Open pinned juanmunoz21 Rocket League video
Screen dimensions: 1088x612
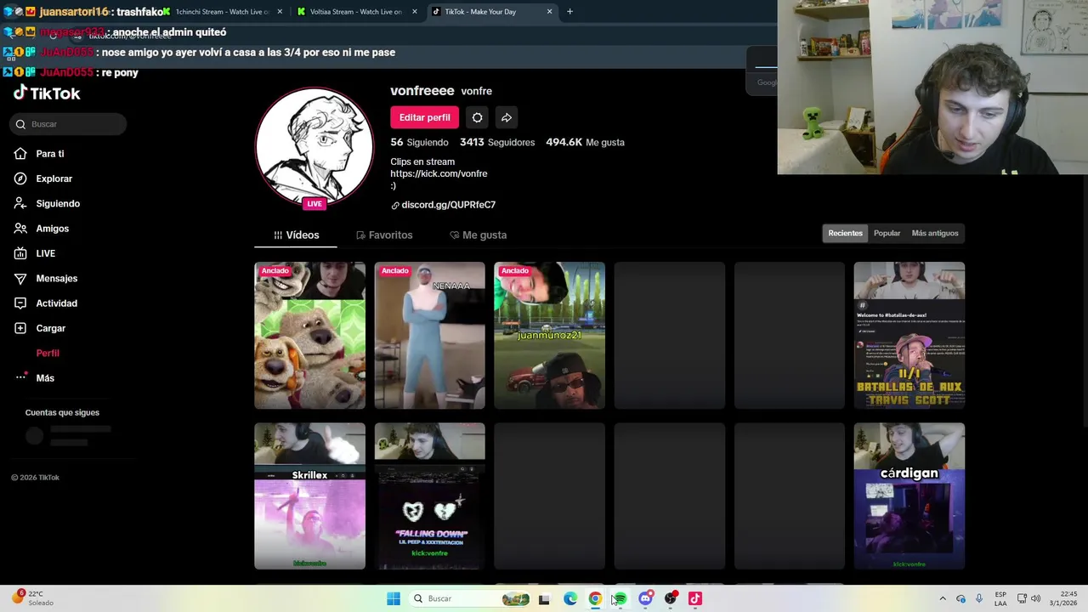549,336
